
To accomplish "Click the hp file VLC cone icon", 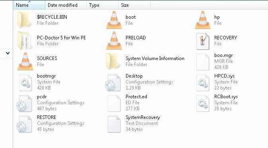I will 203,19.
